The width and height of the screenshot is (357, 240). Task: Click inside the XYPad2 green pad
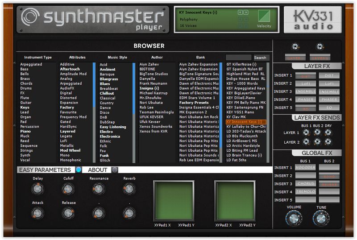[x=235, y=201]
